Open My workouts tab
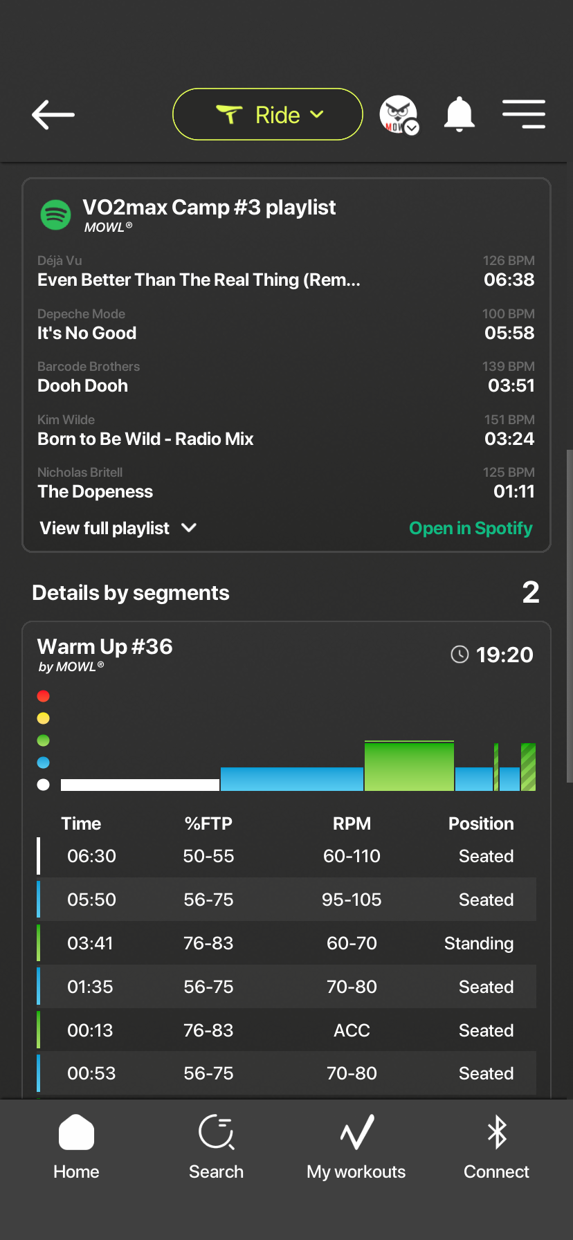573x1240 pixels. 356,1147
